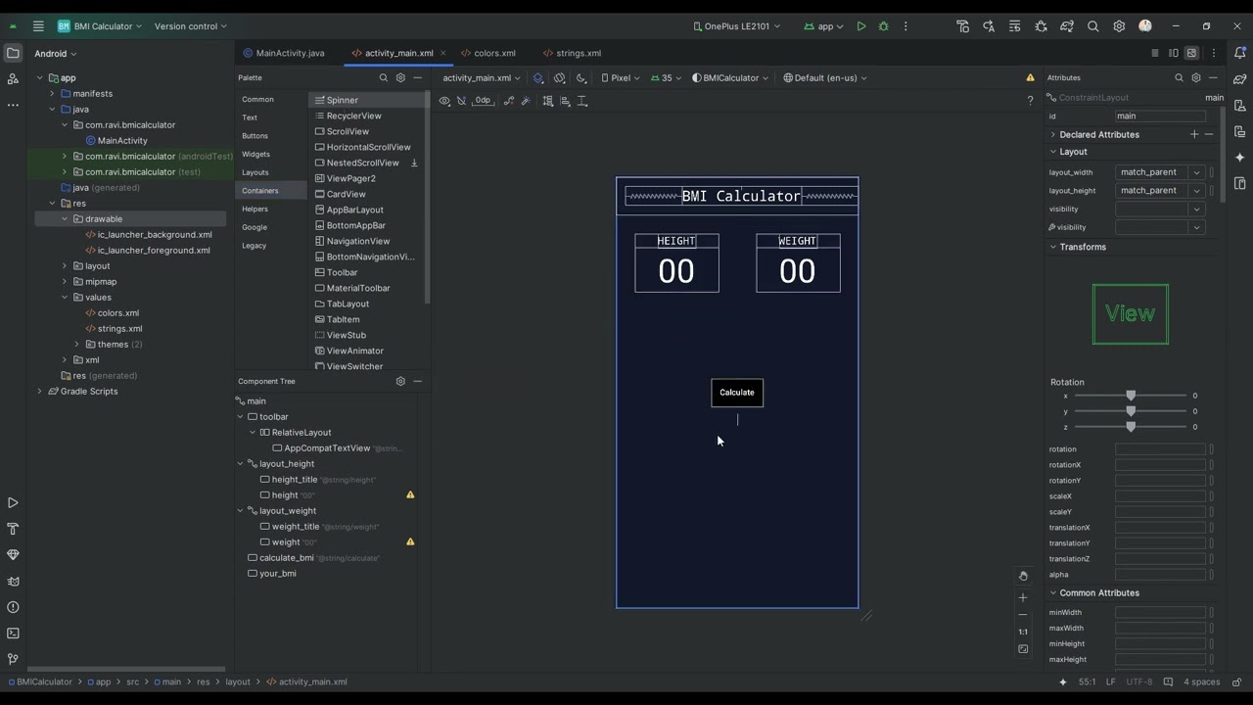This screenshot has height=705, width=1253.
Task: Select calculate_bmi in Component Tree
Action: [x=287, y=558]
